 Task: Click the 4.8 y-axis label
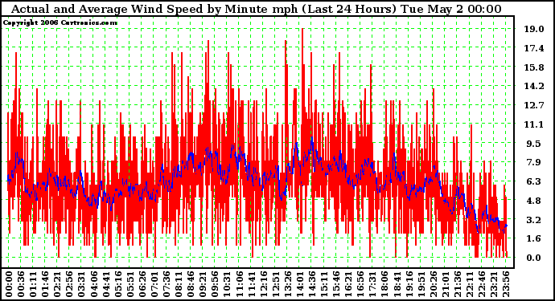click(x=534, y=201)
